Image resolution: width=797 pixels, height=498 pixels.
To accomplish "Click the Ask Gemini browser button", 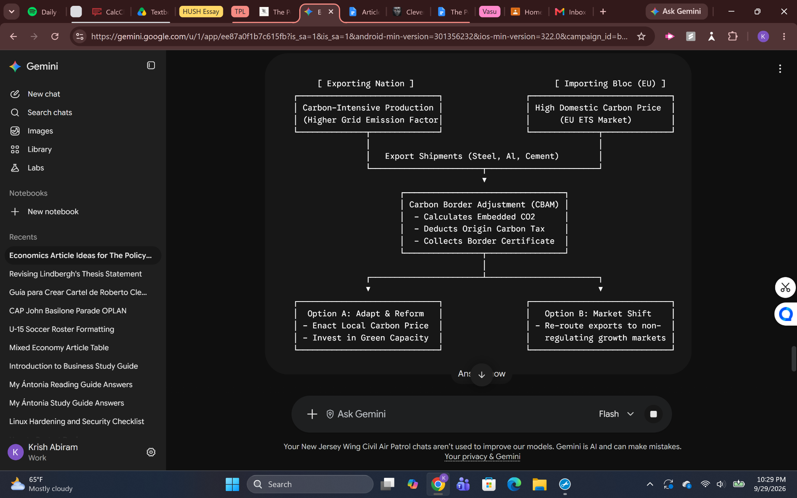I will coord(676,12).
